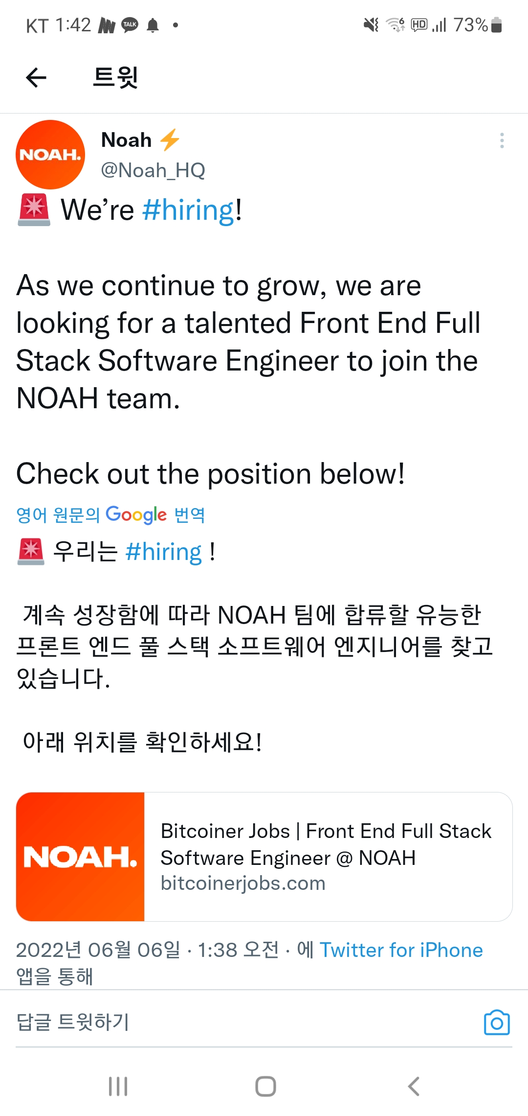The height and width of the screenshot is (1116, 528).
Task: Tap the battery indicator in status bar
Action: pos(496,24)
